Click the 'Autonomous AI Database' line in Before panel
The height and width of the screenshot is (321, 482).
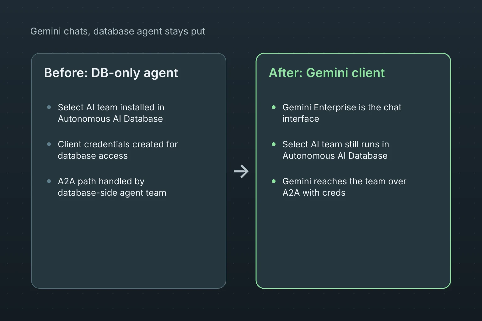click(110, 119)
